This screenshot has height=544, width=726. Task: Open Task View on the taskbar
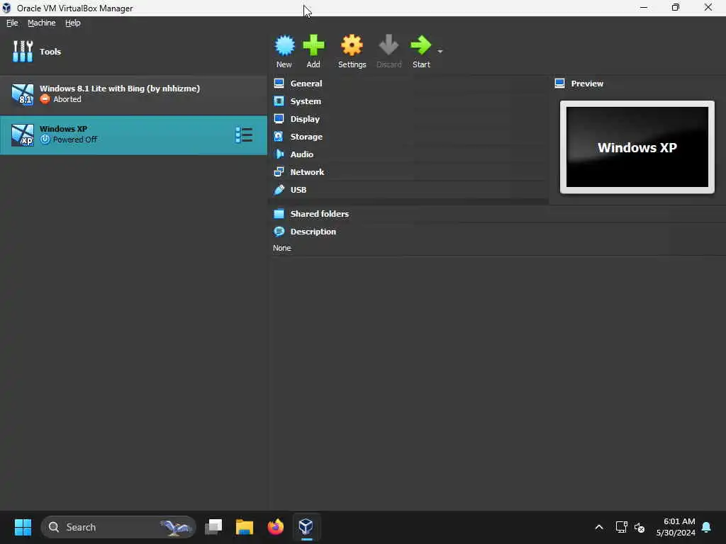pyautogui.click(x=213, y=527)
